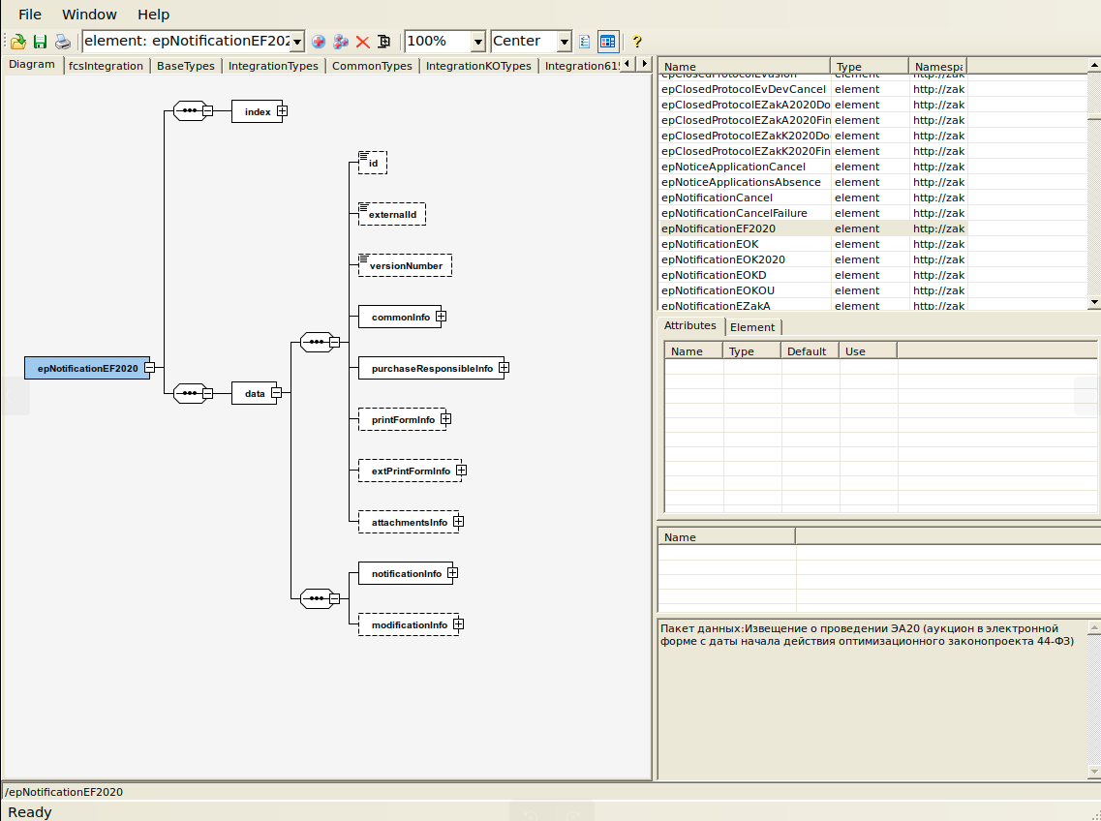Click the green save icon
Image resolution: width=1101 pixels, height=821 pixels.
(40, 42)
